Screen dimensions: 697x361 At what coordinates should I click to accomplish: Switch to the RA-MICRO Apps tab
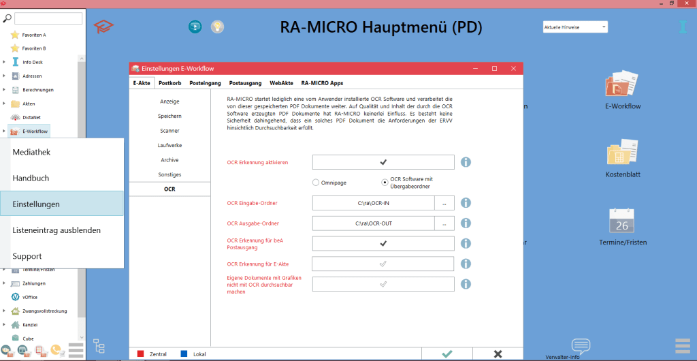322,83
